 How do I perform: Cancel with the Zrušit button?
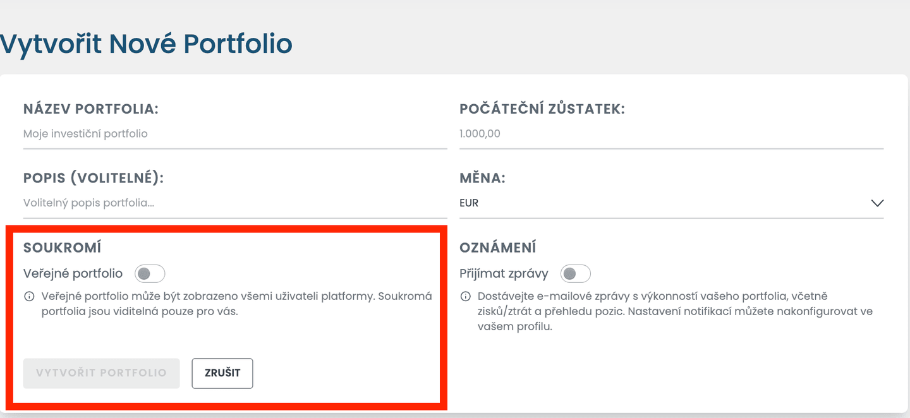[x=222, y=373]
